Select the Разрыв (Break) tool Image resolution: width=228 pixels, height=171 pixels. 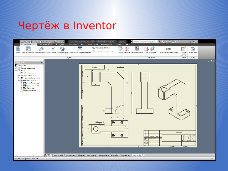[127, 50]
